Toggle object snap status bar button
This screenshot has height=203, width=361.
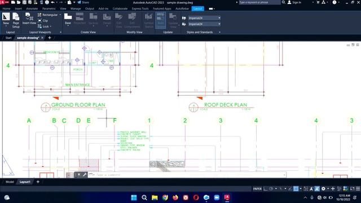point(296,189)
